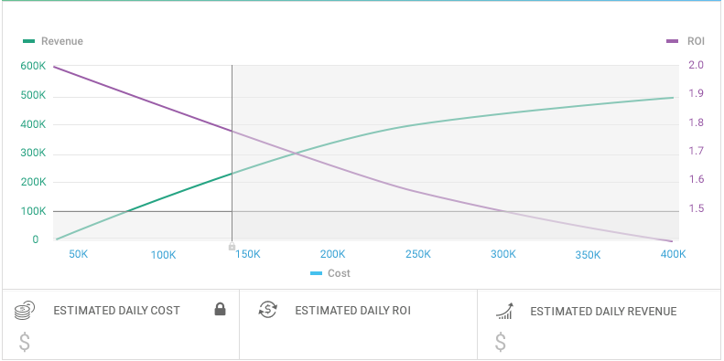Click the 2.0 ROI axis label
This screenshot has height=361, width=724.
(x=696, y=65)
